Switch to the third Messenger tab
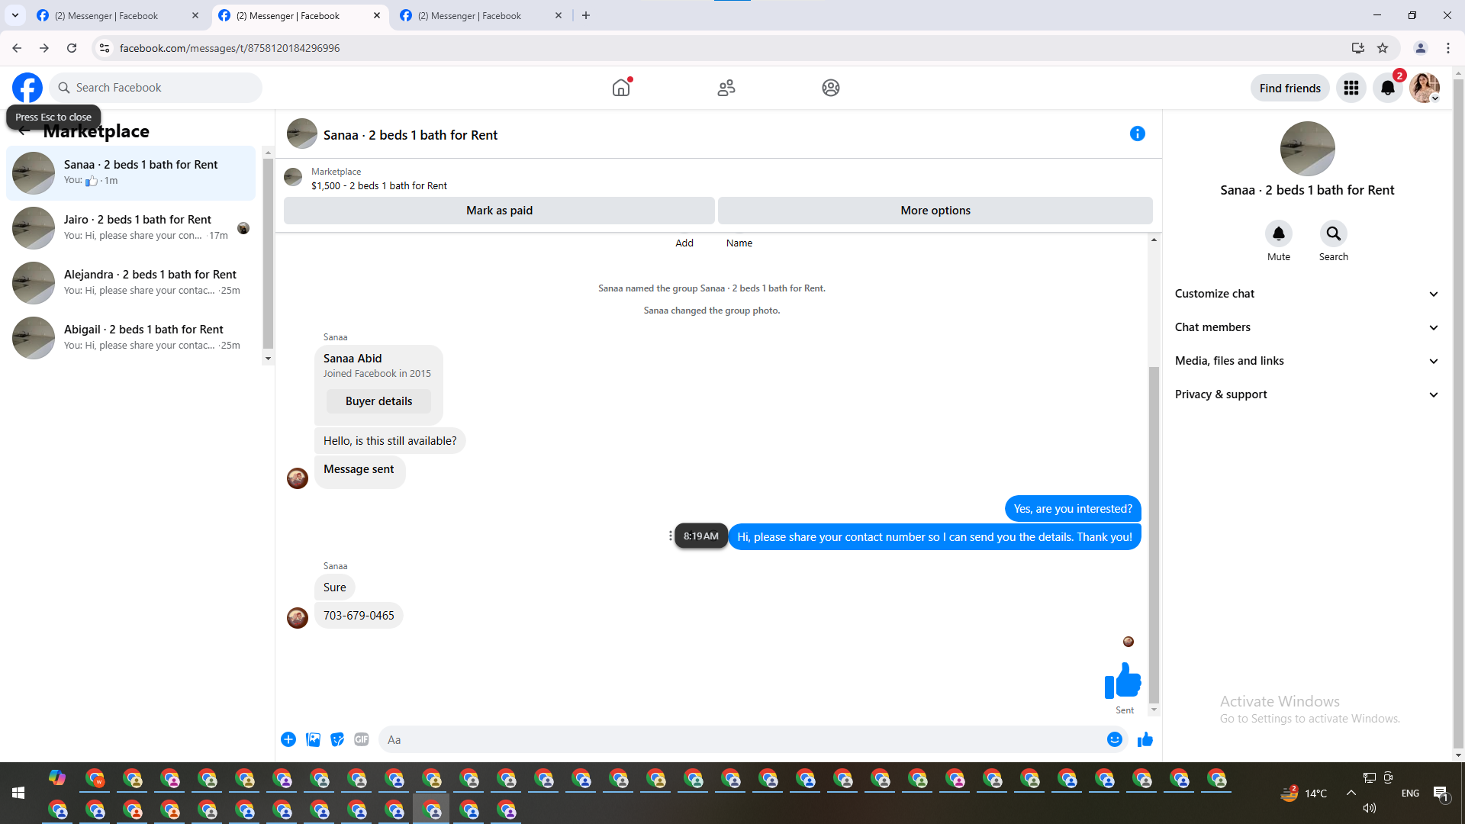 pos(479,15)
